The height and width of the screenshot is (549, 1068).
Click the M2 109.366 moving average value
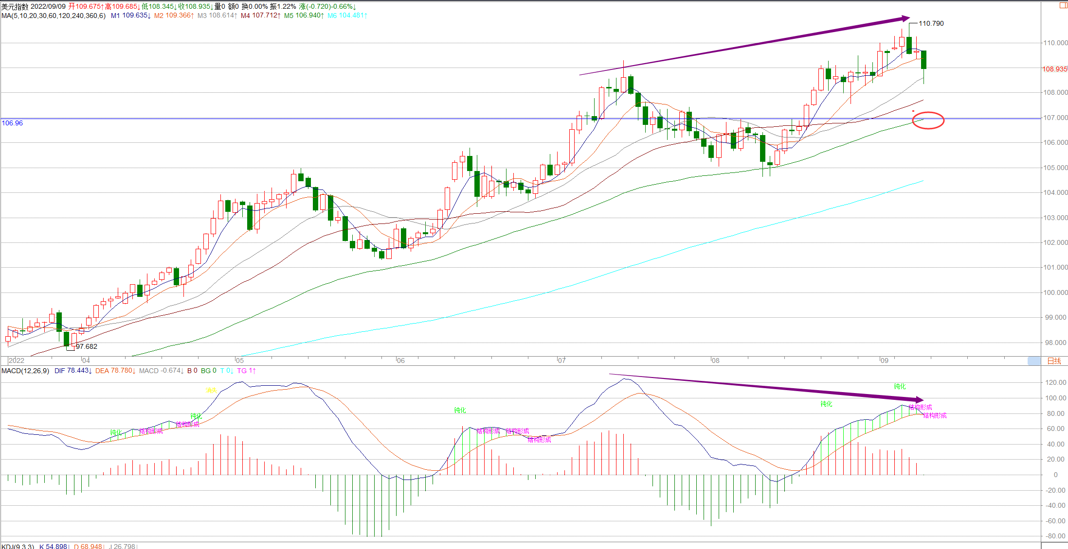coord(174,16)
